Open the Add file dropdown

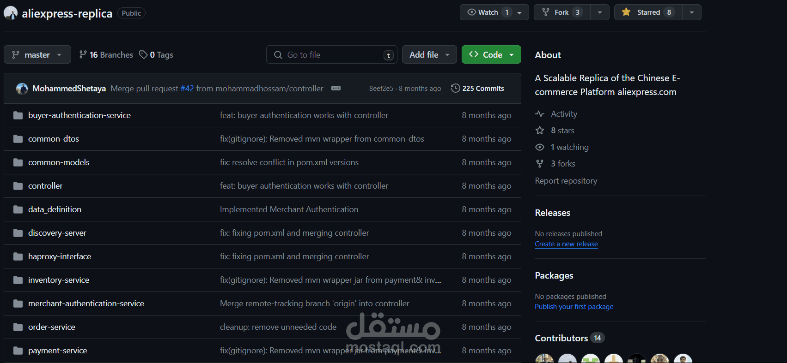pos(429,54)
